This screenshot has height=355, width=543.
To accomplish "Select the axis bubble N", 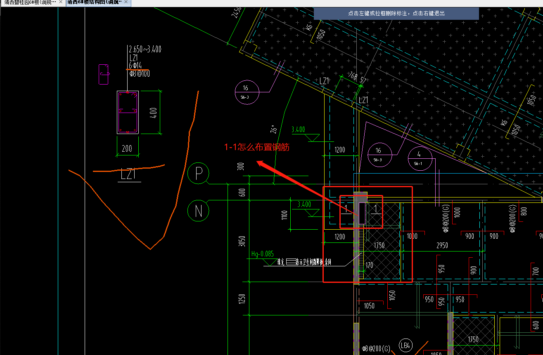I will point(198,211).
